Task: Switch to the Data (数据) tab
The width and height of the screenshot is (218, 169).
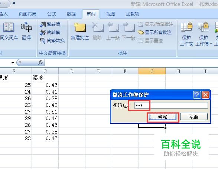Action: point(71,14)
